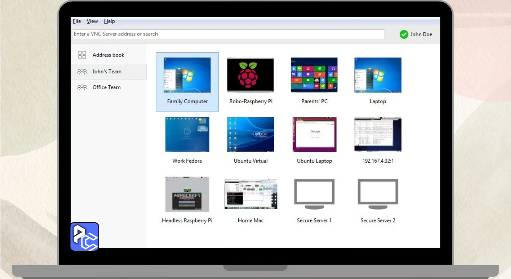Open the File menu
511x279 pixels.
click(77, 22)
